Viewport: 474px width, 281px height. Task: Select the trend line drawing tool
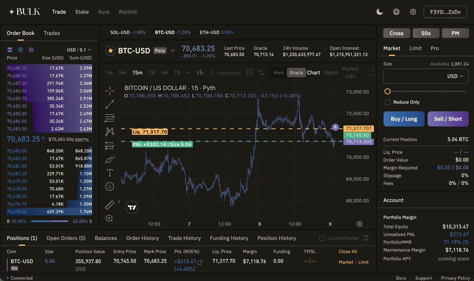[x=110, y=104]
